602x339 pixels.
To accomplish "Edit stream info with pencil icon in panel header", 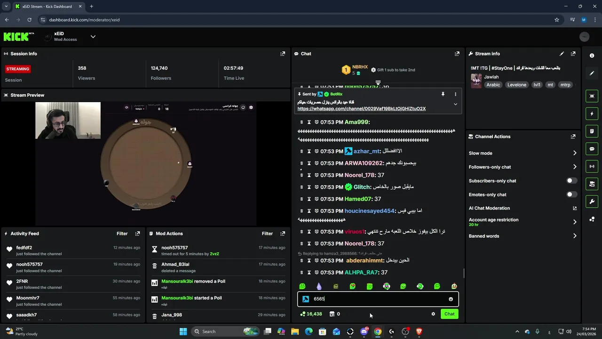I will [x=562, y=54].
